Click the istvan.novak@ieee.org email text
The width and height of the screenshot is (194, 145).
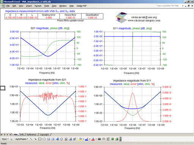coord(144,17)
